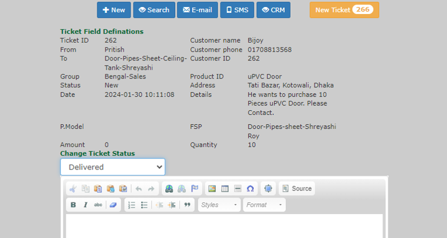Expand the Styles dropdown

219,205
